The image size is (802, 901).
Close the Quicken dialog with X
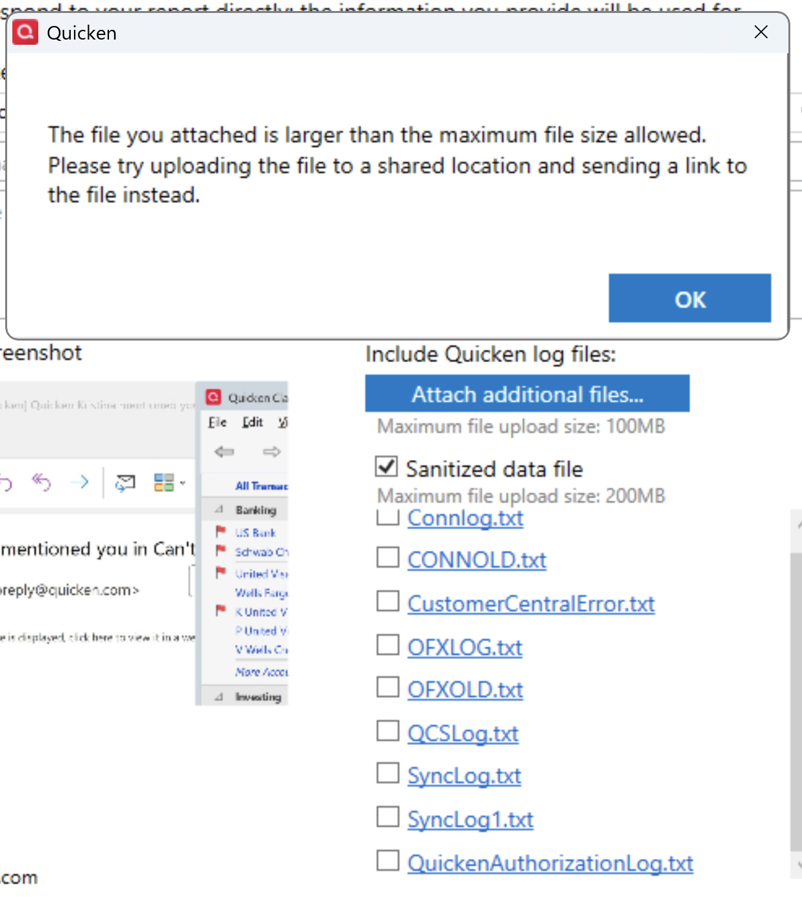click(761, 32)
